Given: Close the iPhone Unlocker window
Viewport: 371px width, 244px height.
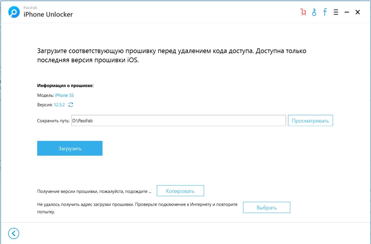Looking at the screenshot, I should tap(358, 12).
